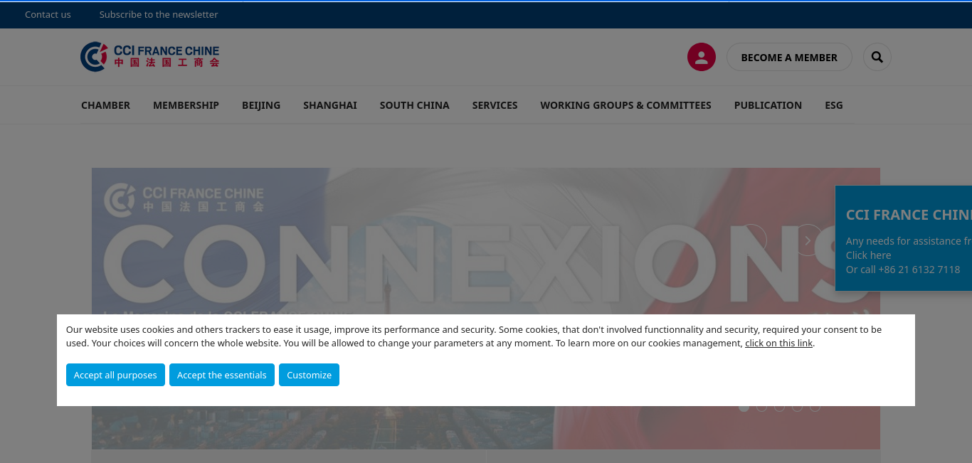Open the Publication menu
Screen dimensions: 972x463
768,105
